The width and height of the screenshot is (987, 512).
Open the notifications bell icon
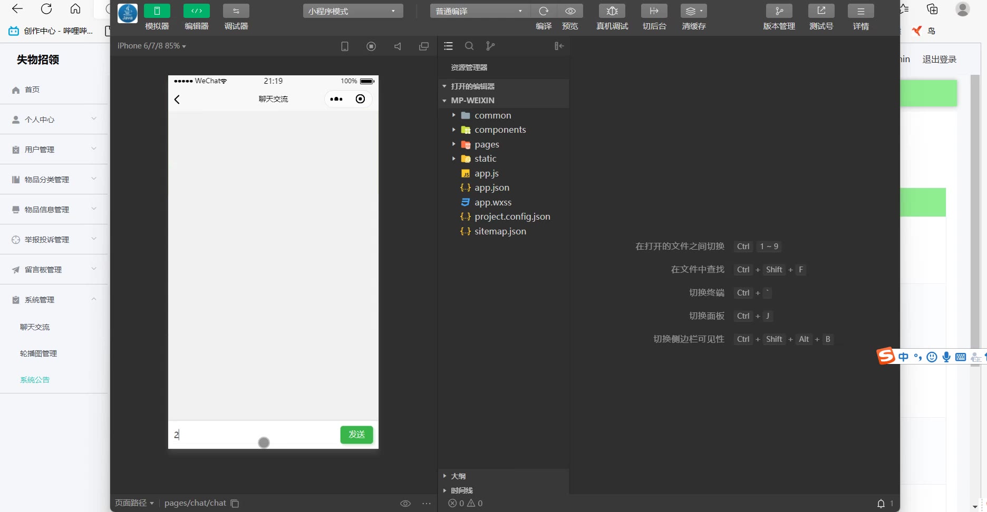pos(880,504)
